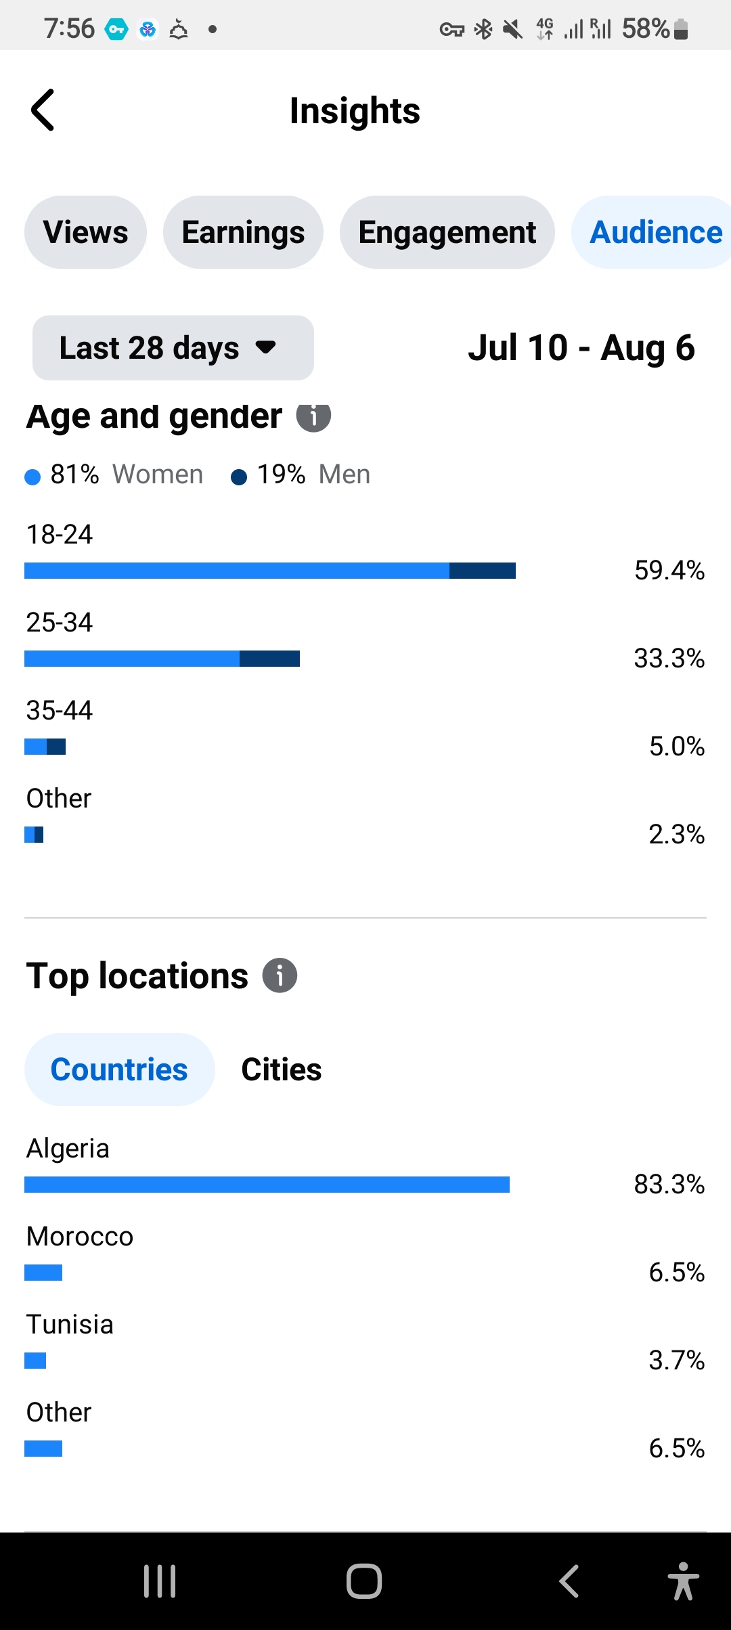Tap the back arrow beside Insights
The width and height of the screenshot is (731, 1630).
43,110
